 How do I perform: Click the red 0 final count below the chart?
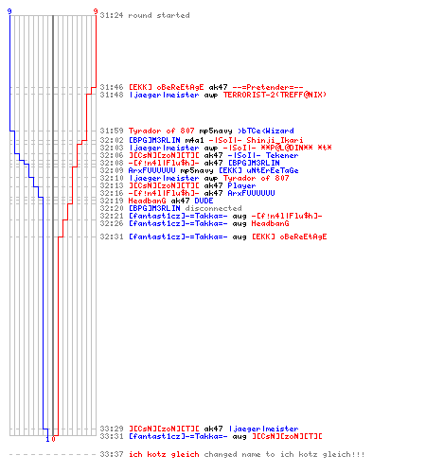pyautogui.click(x=53, y=439)
